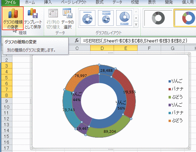Select row 5 header
The width and height of the screenshot is (196, 152).
pos(7,78)
